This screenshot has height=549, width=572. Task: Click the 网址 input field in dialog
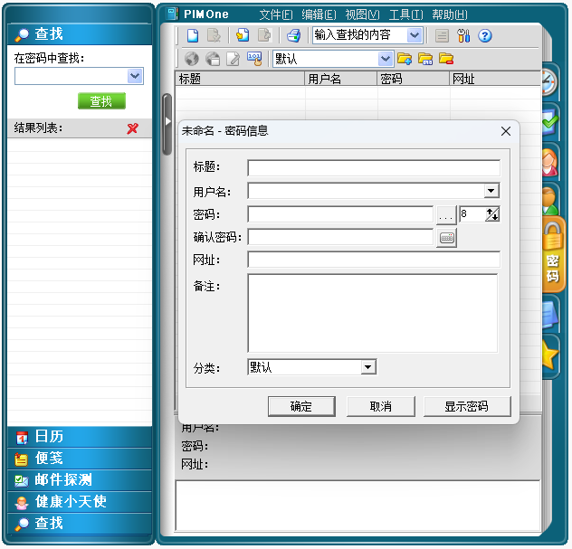click(x=374, y=260)
